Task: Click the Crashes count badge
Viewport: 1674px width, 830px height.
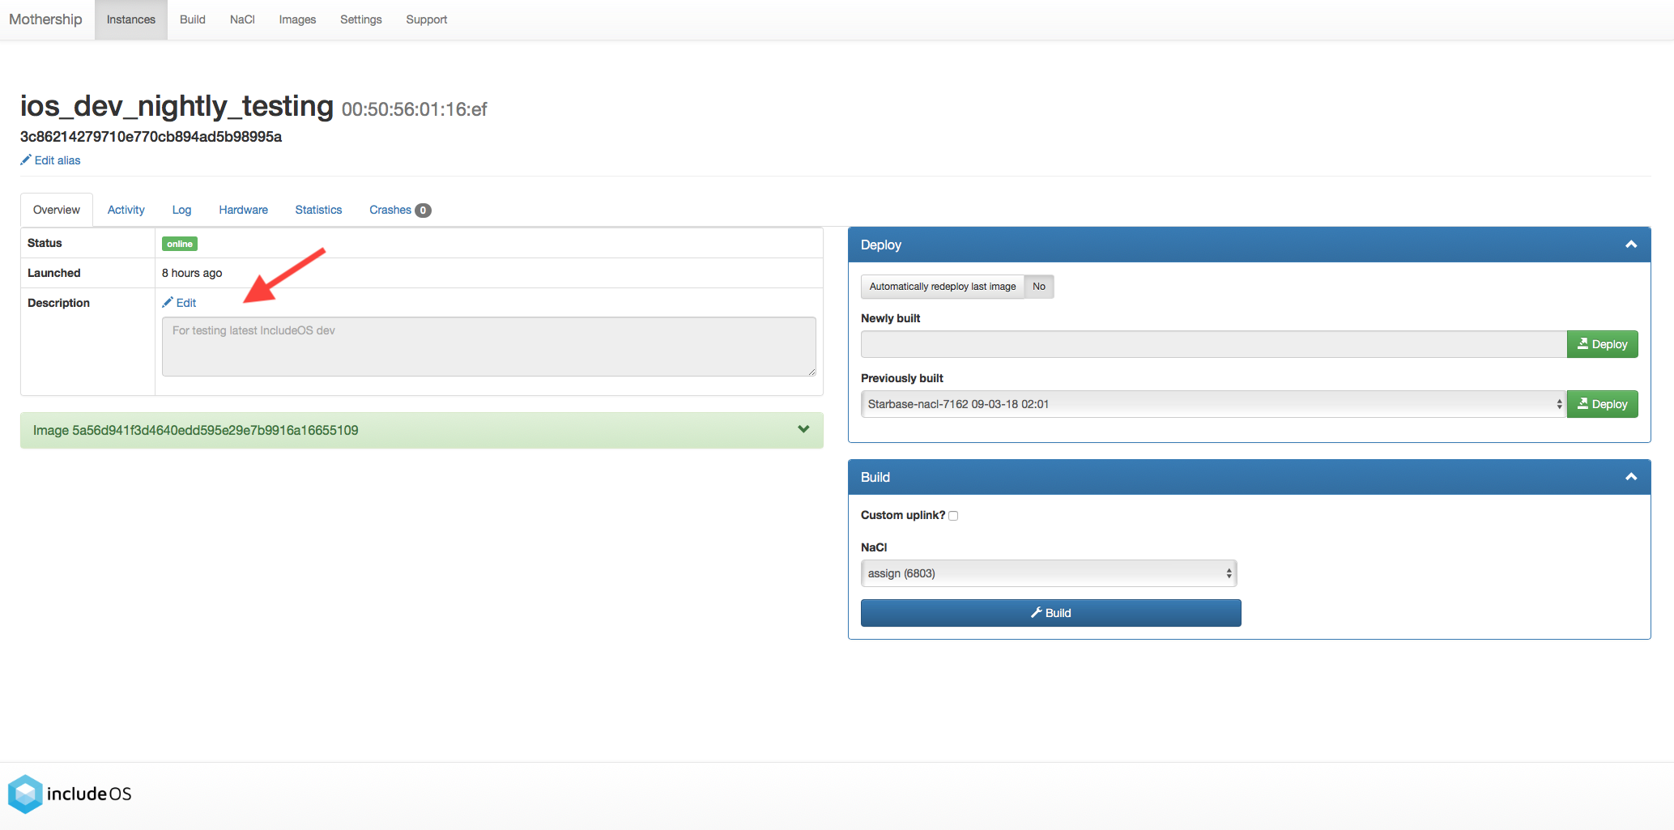Action: point(423,211)
